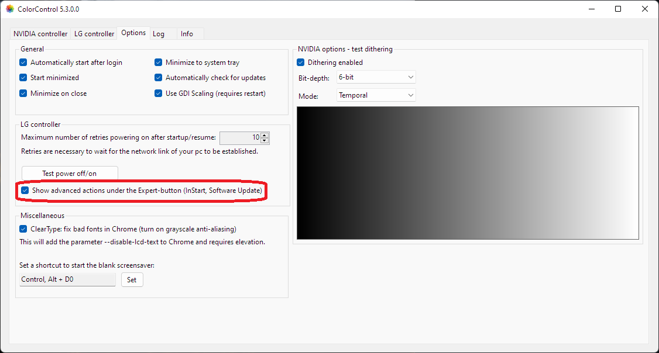Disable automatic start after login

[23, 62]
